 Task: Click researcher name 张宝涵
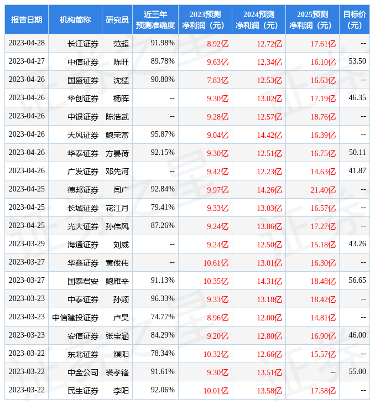[117, 336]
